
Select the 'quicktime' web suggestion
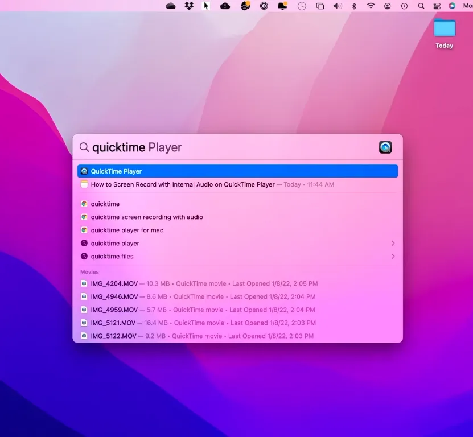point(238,204)
